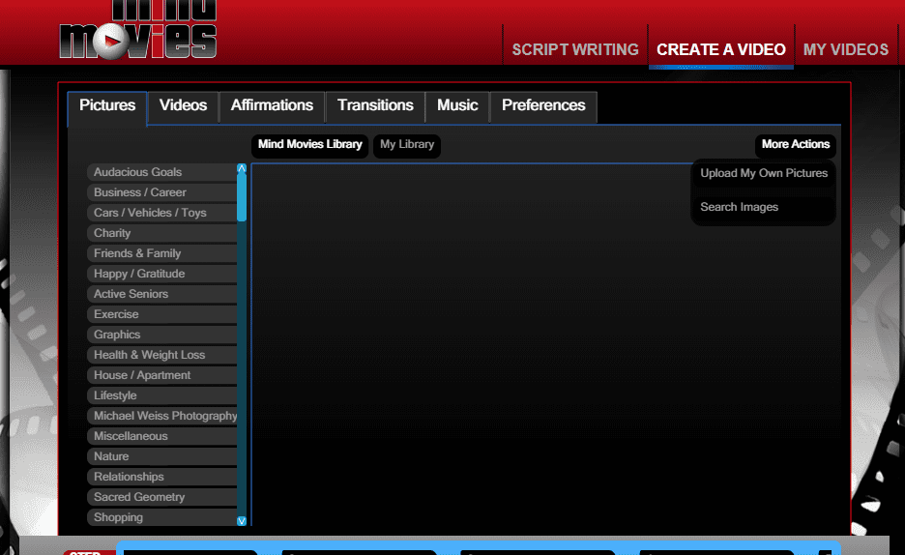Open the Graphics category
The height and width of the screenshot is (555, 905).
[x=162, y=335]
